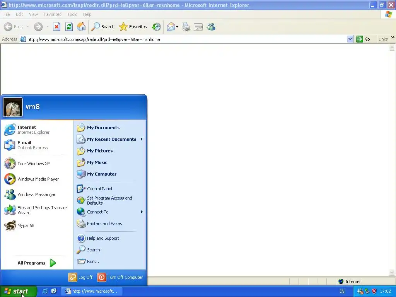Click the IN language indicator
This screenshot has height=297, width=396.
click(342, 291)
